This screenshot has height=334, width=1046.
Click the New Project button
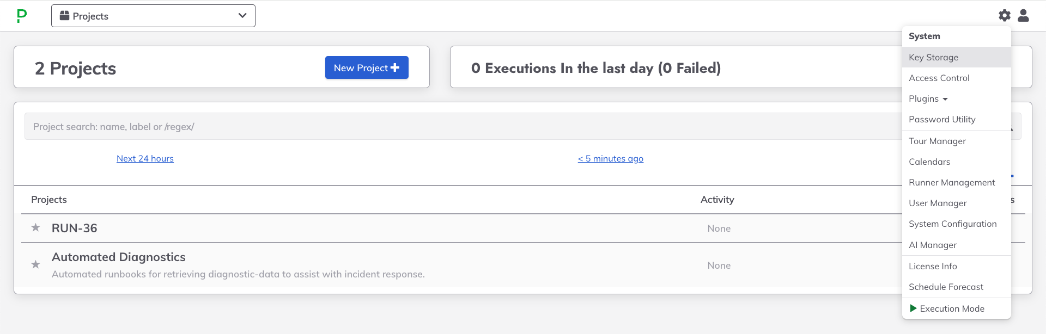(367, 67)
